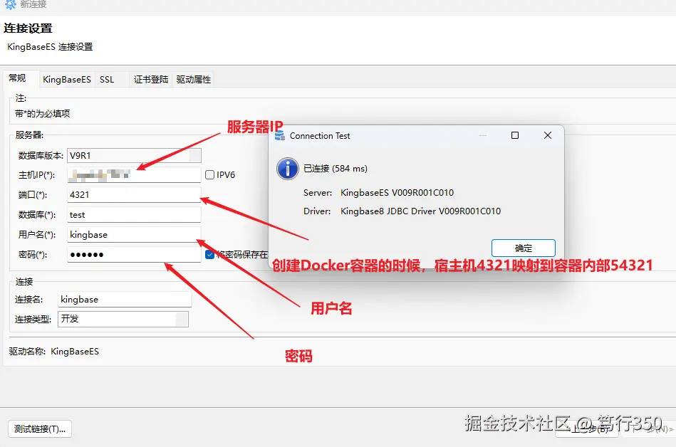Screen dimensions: 676x447
Task: Click the 端口 field showing 4321
Action: tap(134, 194)
